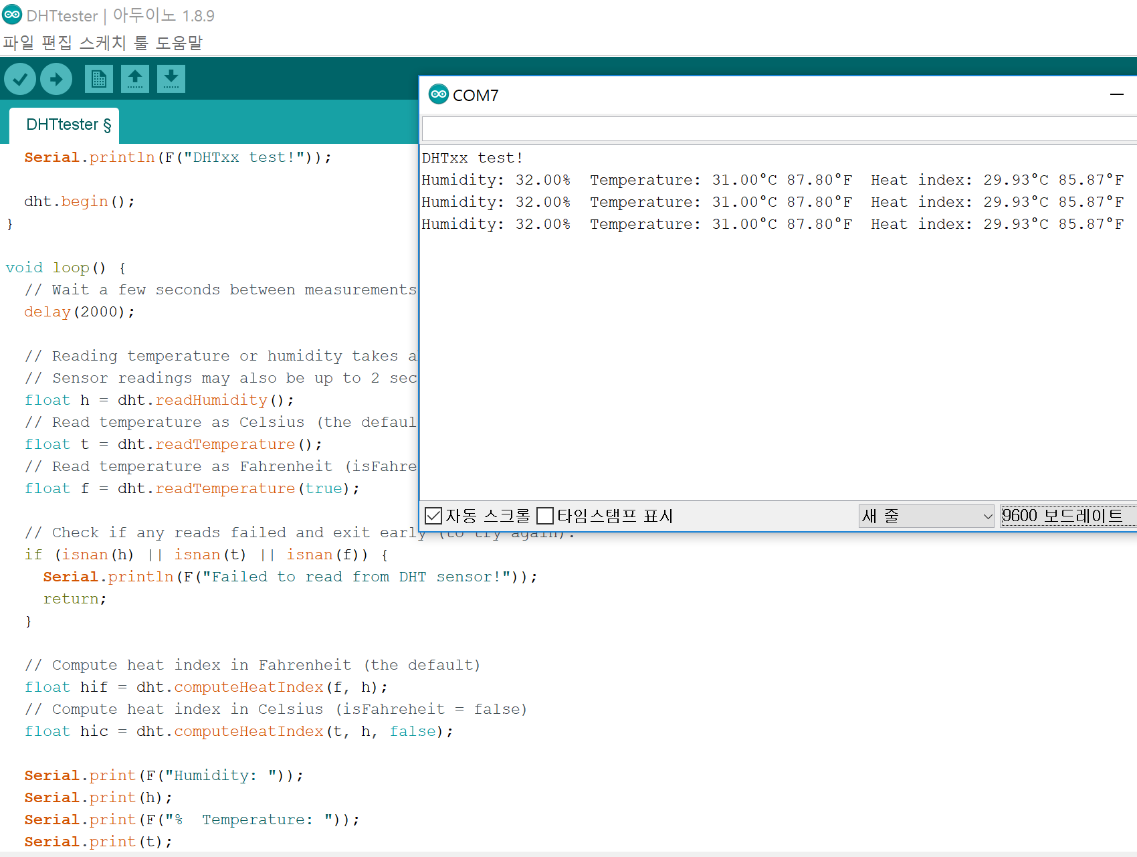Toggle the 자동 스크롤 checkbox
Image resolution: width=1137 pixels, height=857 pixels.
coord(433,516)
